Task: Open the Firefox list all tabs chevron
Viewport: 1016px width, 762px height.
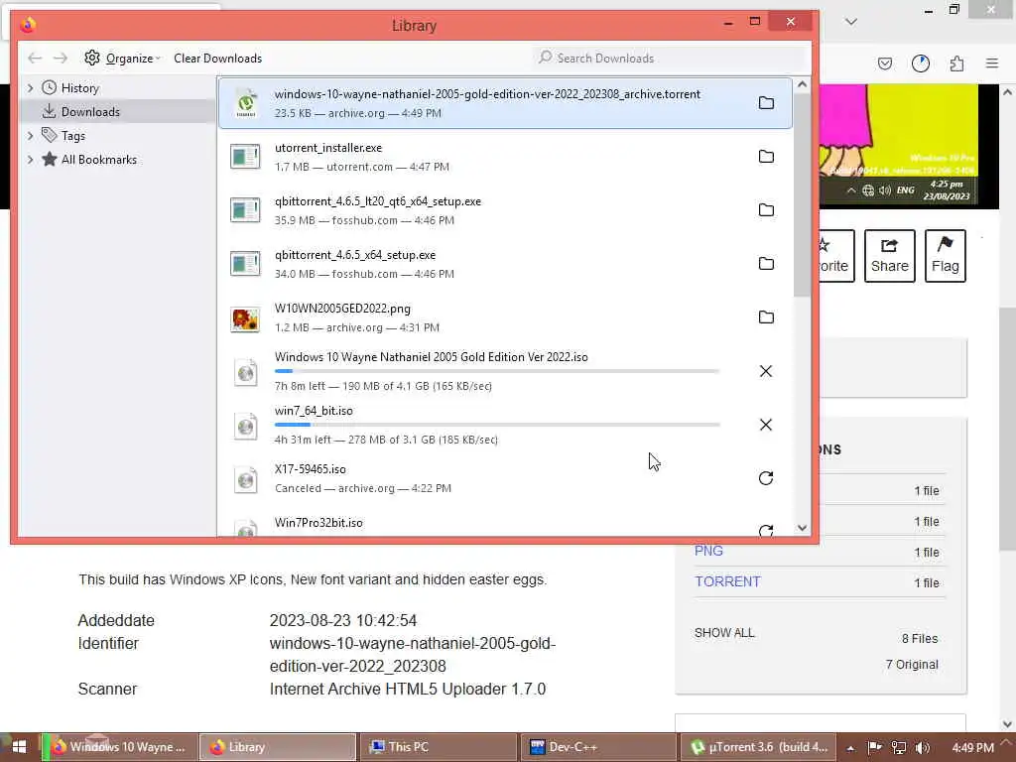Action: [x=851, y=22]
